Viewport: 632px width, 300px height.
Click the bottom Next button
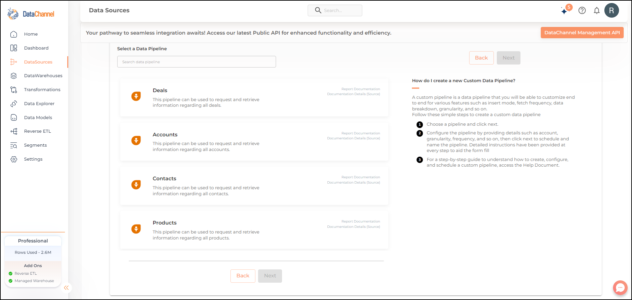pyautogui.click(x=270, y=276)
